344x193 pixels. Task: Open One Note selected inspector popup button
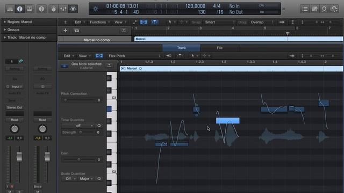109,65
